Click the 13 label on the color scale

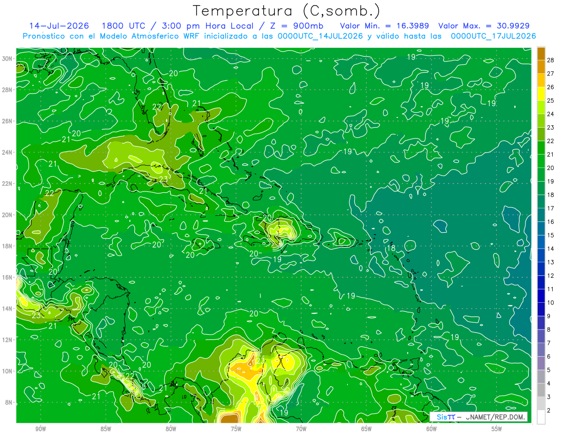click(x=550, y=262)
